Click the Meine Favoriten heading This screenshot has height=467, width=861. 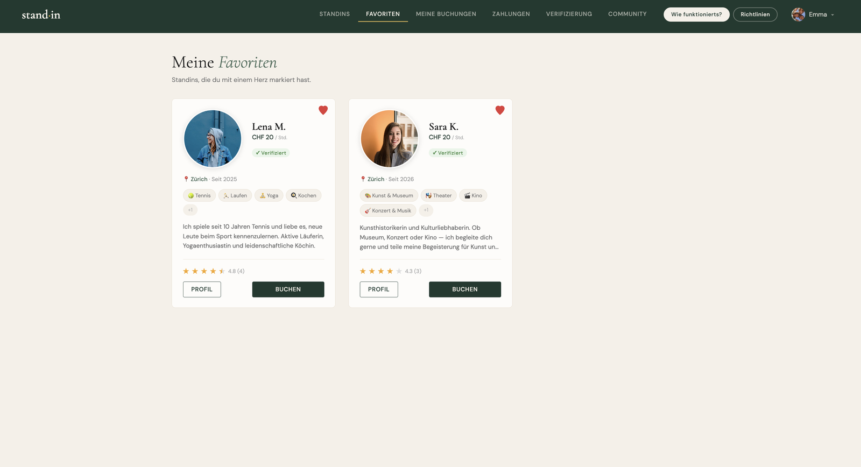coord(224,62)
